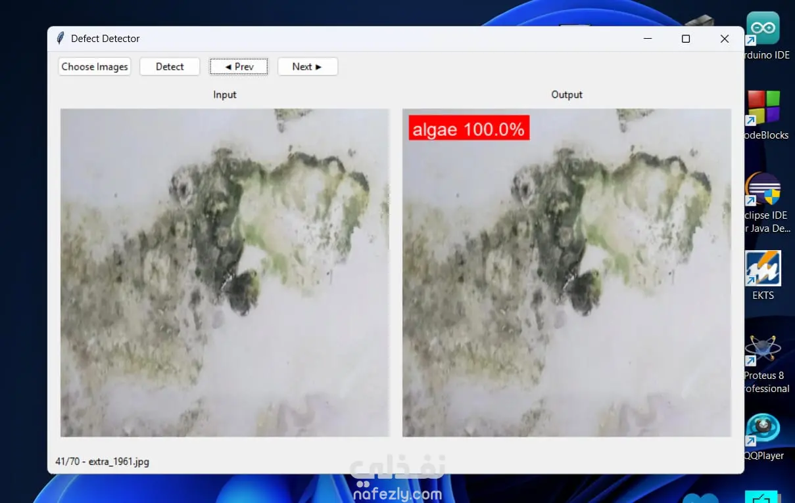Advance to next image with Next
The image size is (795, 503).
pos(308,66)
